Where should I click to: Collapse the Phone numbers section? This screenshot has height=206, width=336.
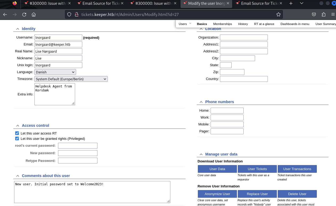[x=201, y=102]
